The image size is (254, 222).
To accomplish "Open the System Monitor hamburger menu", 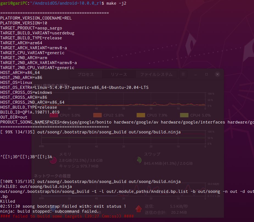I will 183,74.
